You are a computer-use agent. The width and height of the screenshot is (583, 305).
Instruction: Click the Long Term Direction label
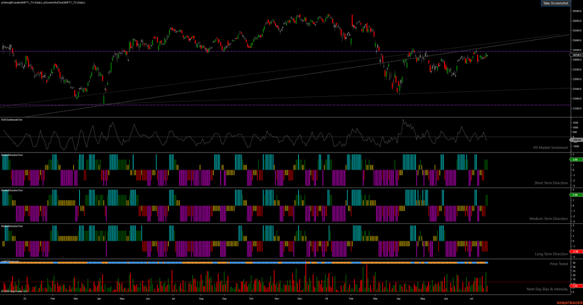pos(550,254)
